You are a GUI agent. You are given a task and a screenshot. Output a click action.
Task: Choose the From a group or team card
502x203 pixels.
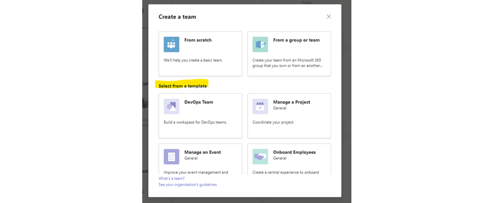[289, 54]
